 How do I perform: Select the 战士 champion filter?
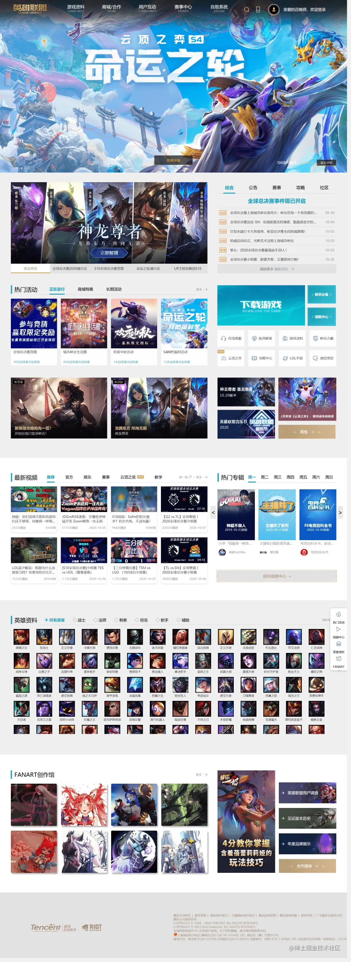click(79, 620)
